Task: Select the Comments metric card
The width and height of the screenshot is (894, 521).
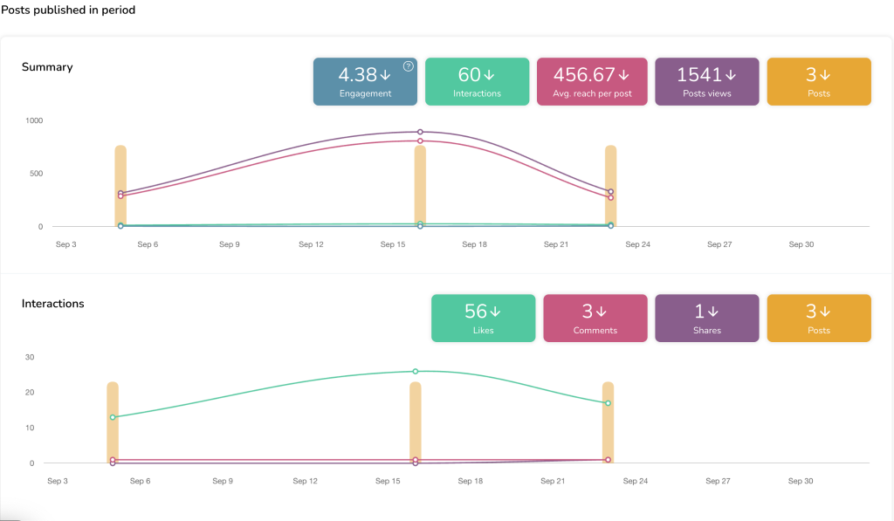Action: [x=595, y=318]
